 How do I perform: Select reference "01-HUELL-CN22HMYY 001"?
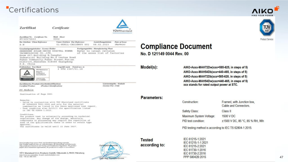[x=73, y=45]
